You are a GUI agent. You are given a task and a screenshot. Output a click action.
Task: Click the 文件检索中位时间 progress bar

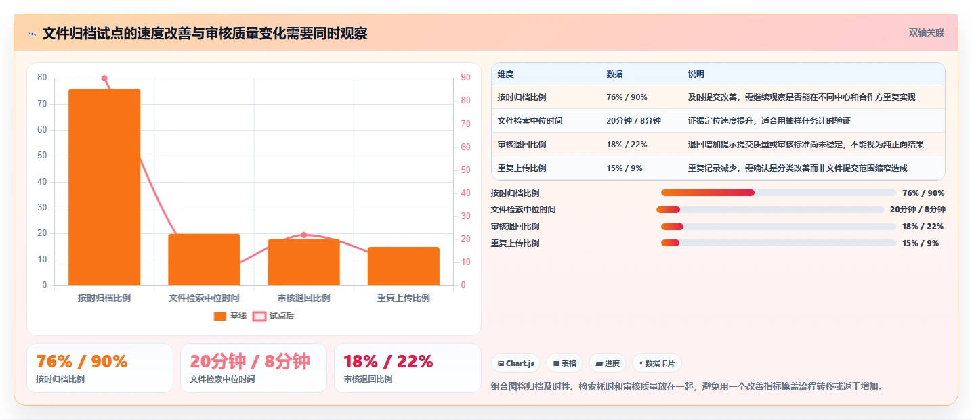point(770,210)
